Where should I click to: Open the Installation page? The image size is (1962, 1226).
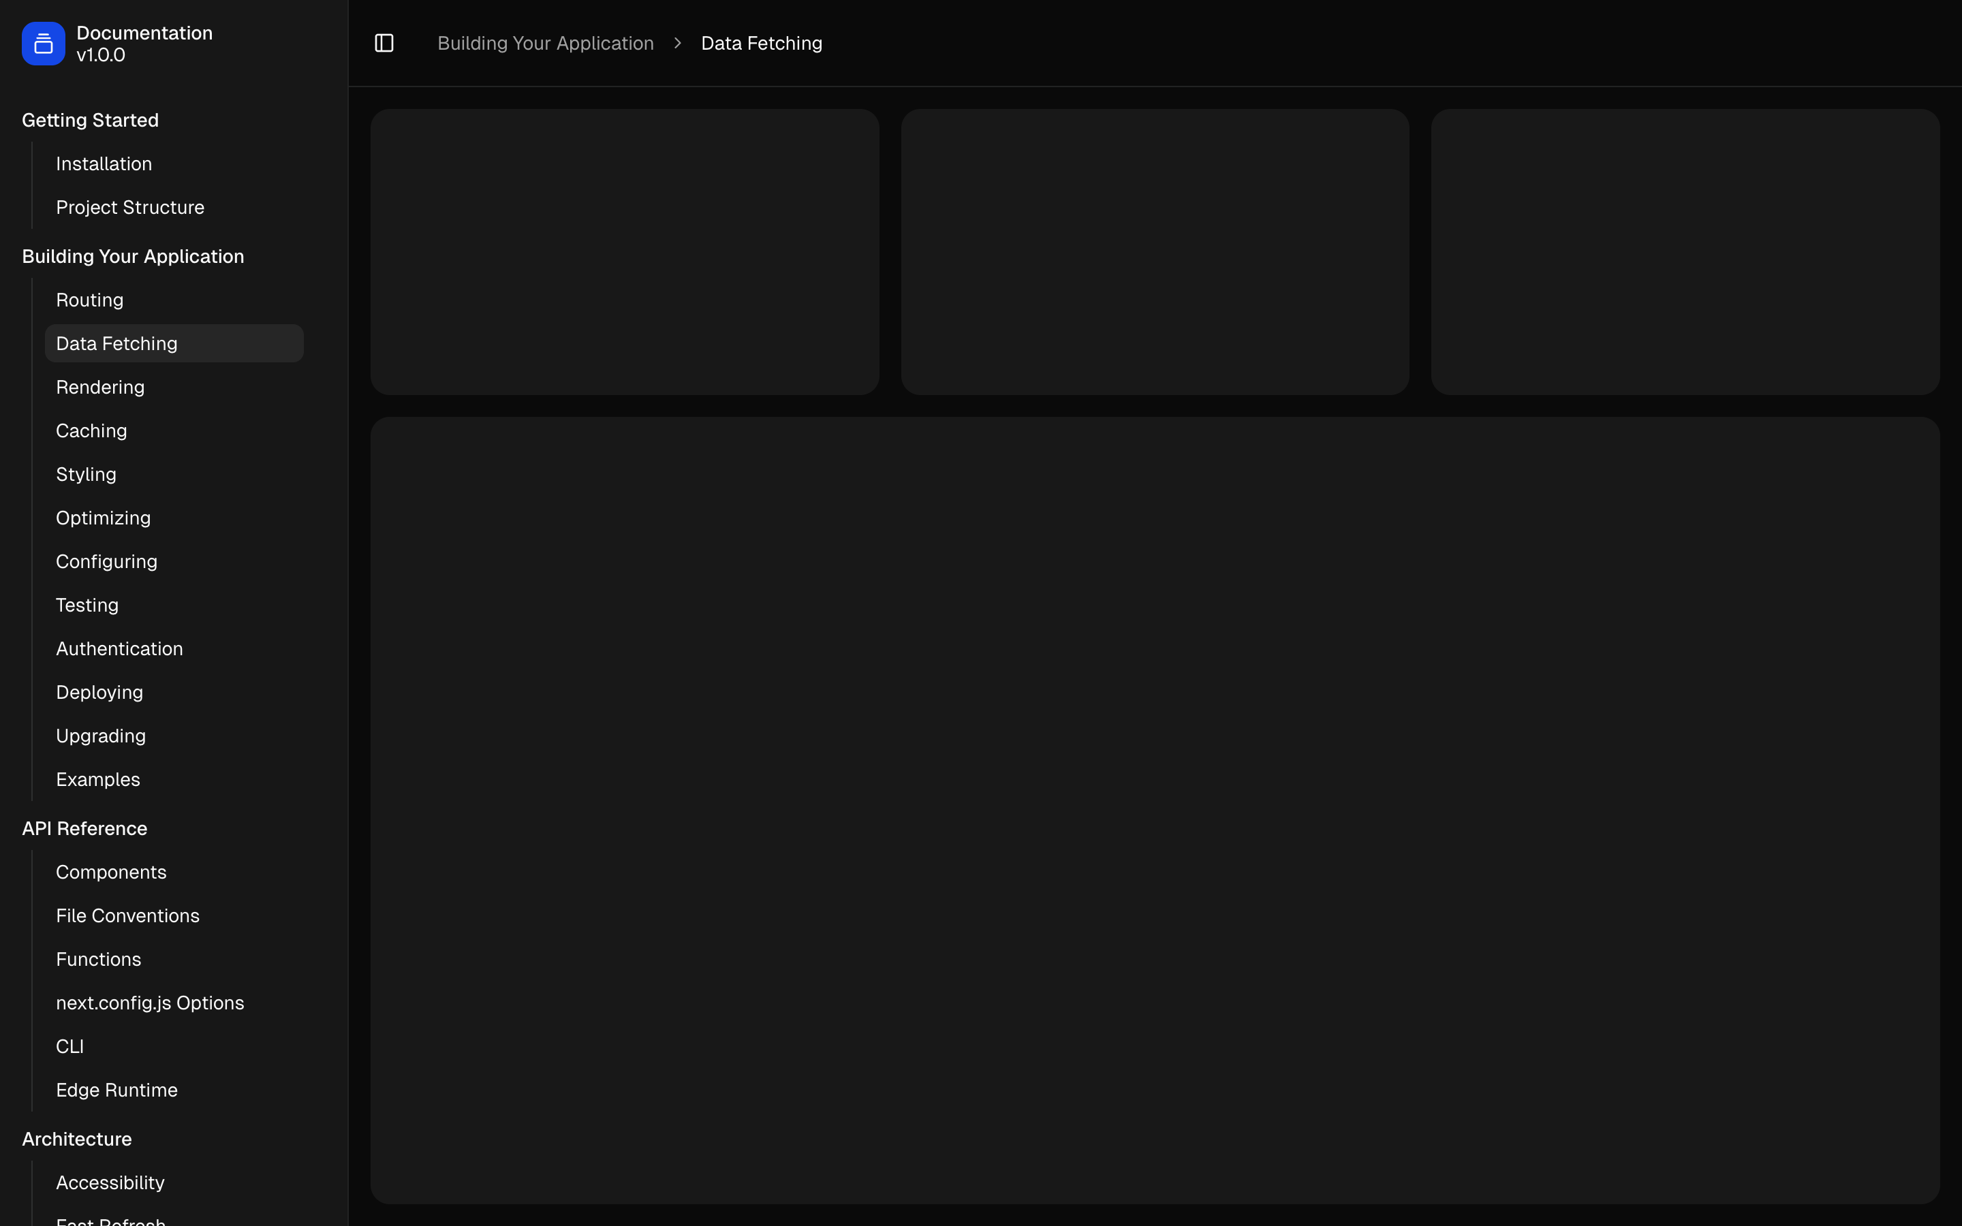104,163
